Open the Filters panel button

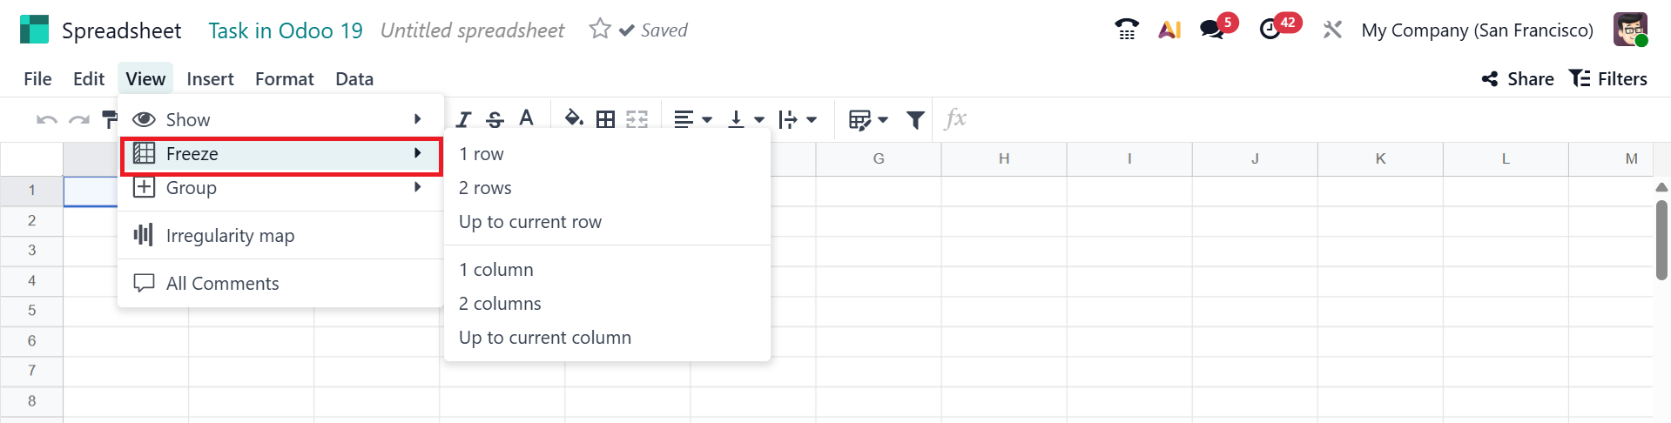pos(1608,79)
